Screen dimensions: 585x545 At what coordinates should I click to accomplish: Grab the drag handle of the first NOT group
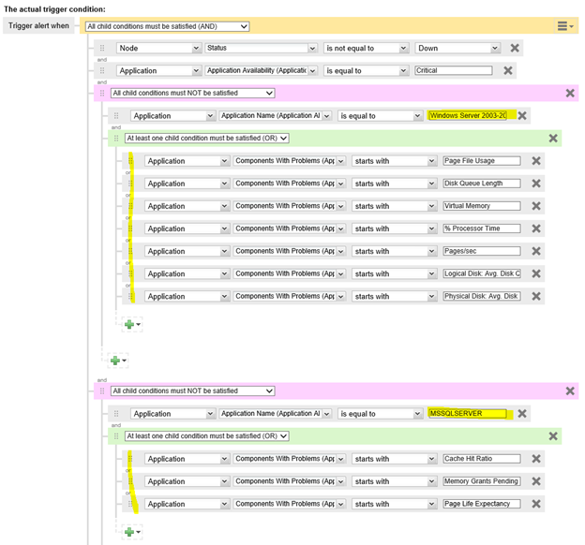point(102,93)
